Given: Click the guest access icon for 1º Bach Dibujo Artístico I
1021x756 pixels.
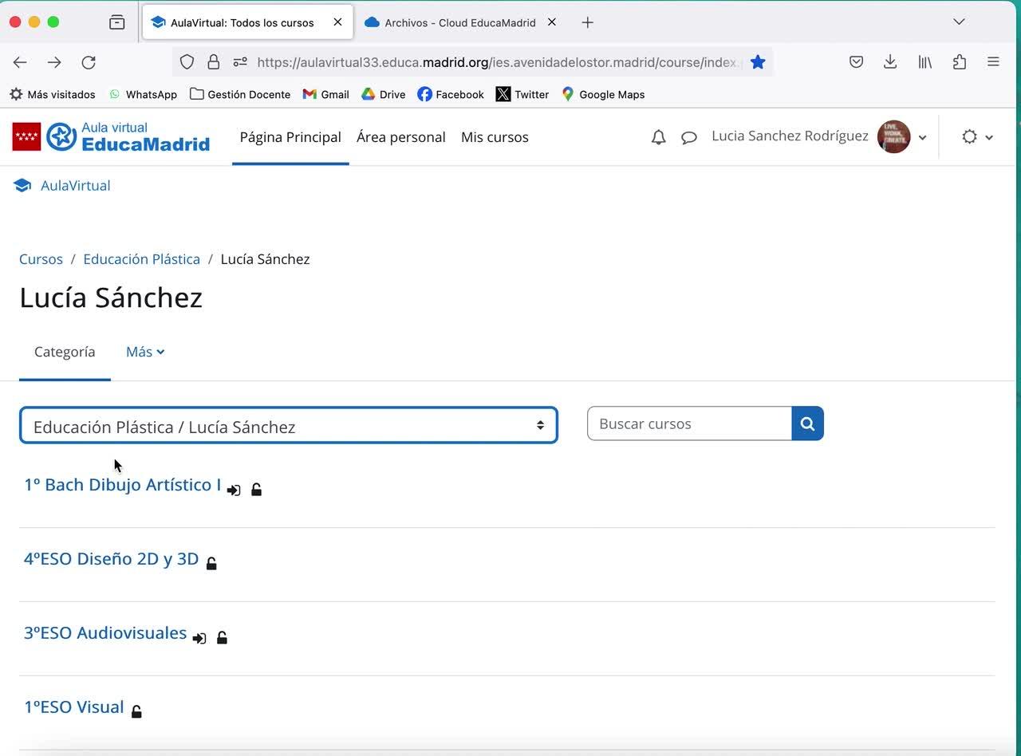Looking at the screenshot, I should [x=234, y=490].
